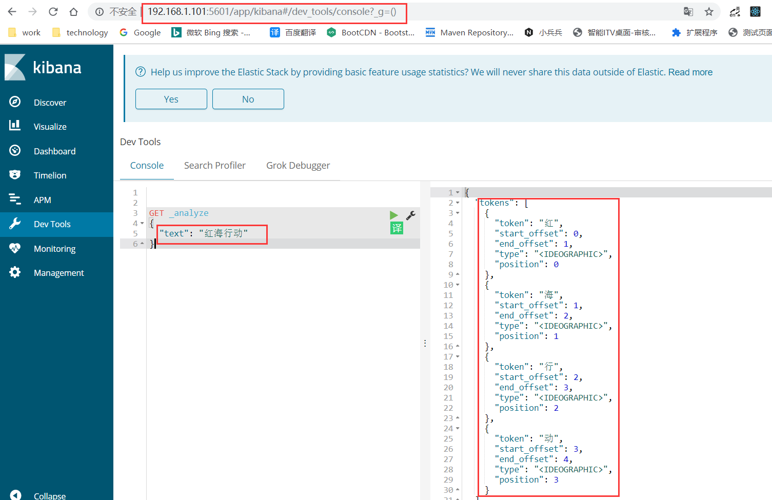Reload the page
This screenshot has width=772, height=500.
pyautogui.click(x=53, y=11)
